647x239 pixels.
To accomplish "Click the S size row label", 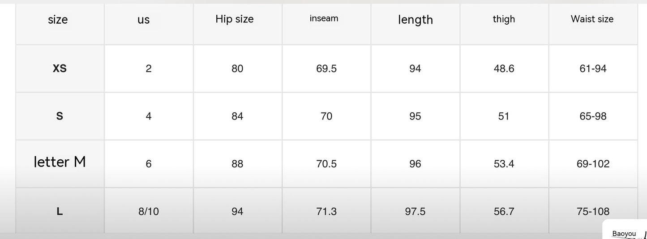I will 60,116.
